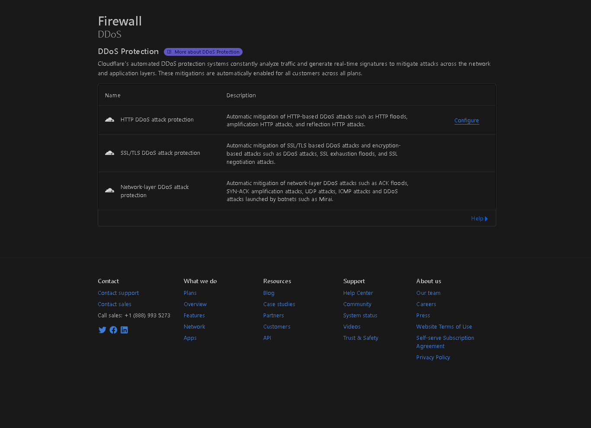Image resolution: width=591 pixels, height=428 pixels.
Task: Open the Plans page link
Action: (x=190, y=293)
